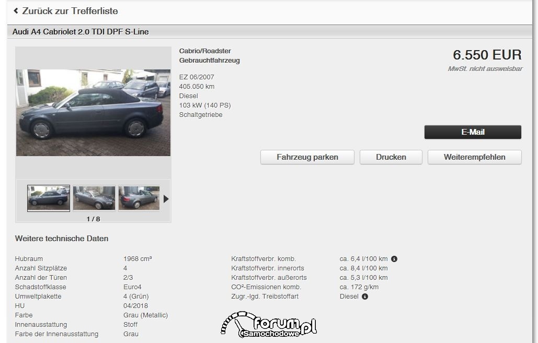Screen dimensions: 538x343
Task: Click the back chevron icon beside Zurück zur Trefferliste
Action: [16, 11]
